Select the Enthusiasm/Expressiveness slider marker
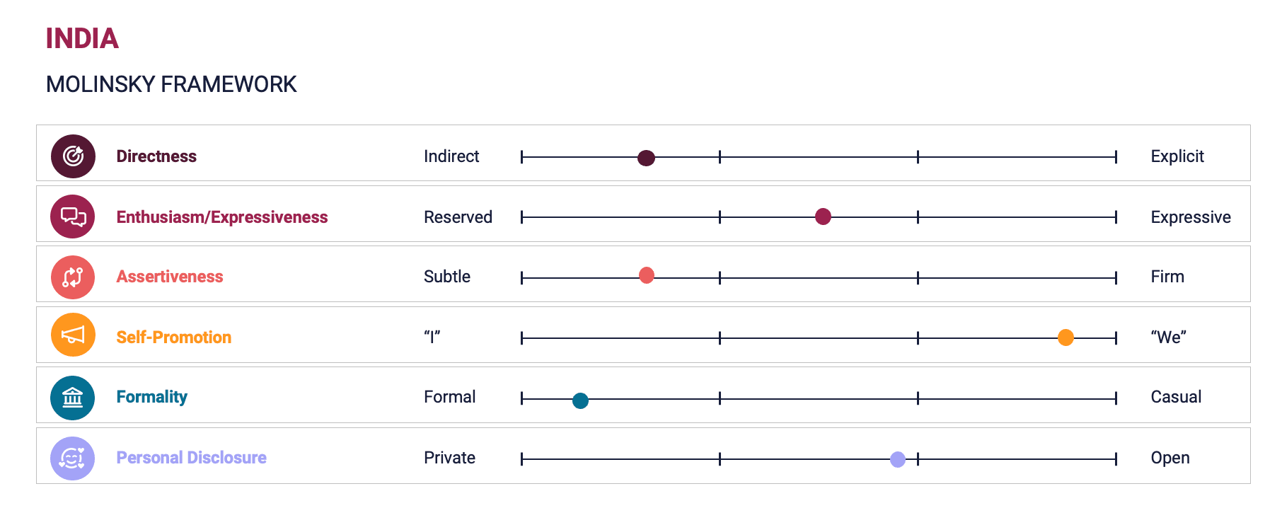 (823, 217)
